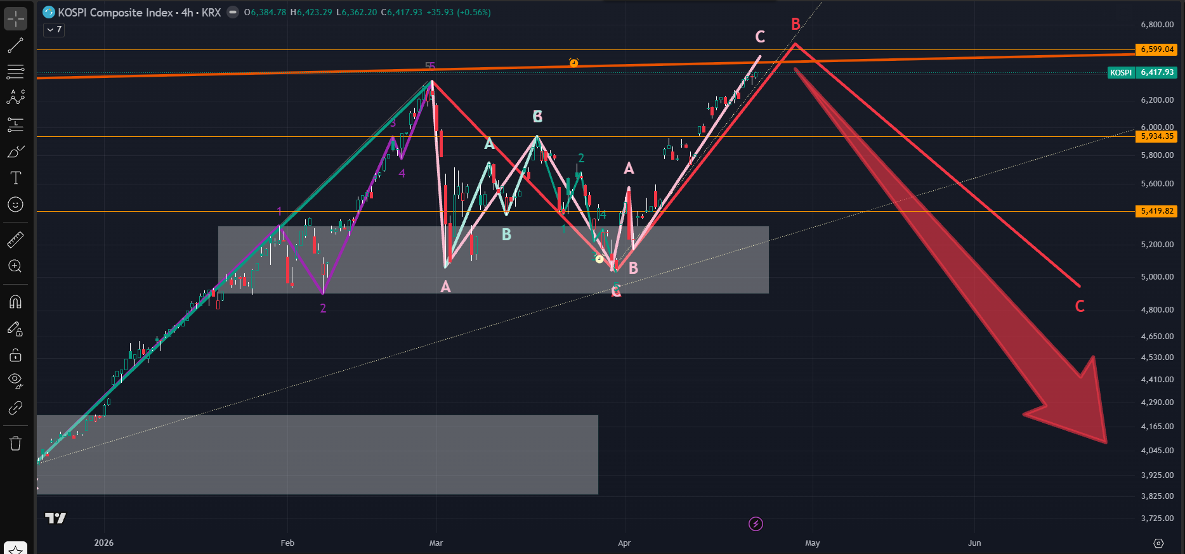1185x554 pixels.
Task: Open chart settings gear on the time axis
Action: [1158, 543]
